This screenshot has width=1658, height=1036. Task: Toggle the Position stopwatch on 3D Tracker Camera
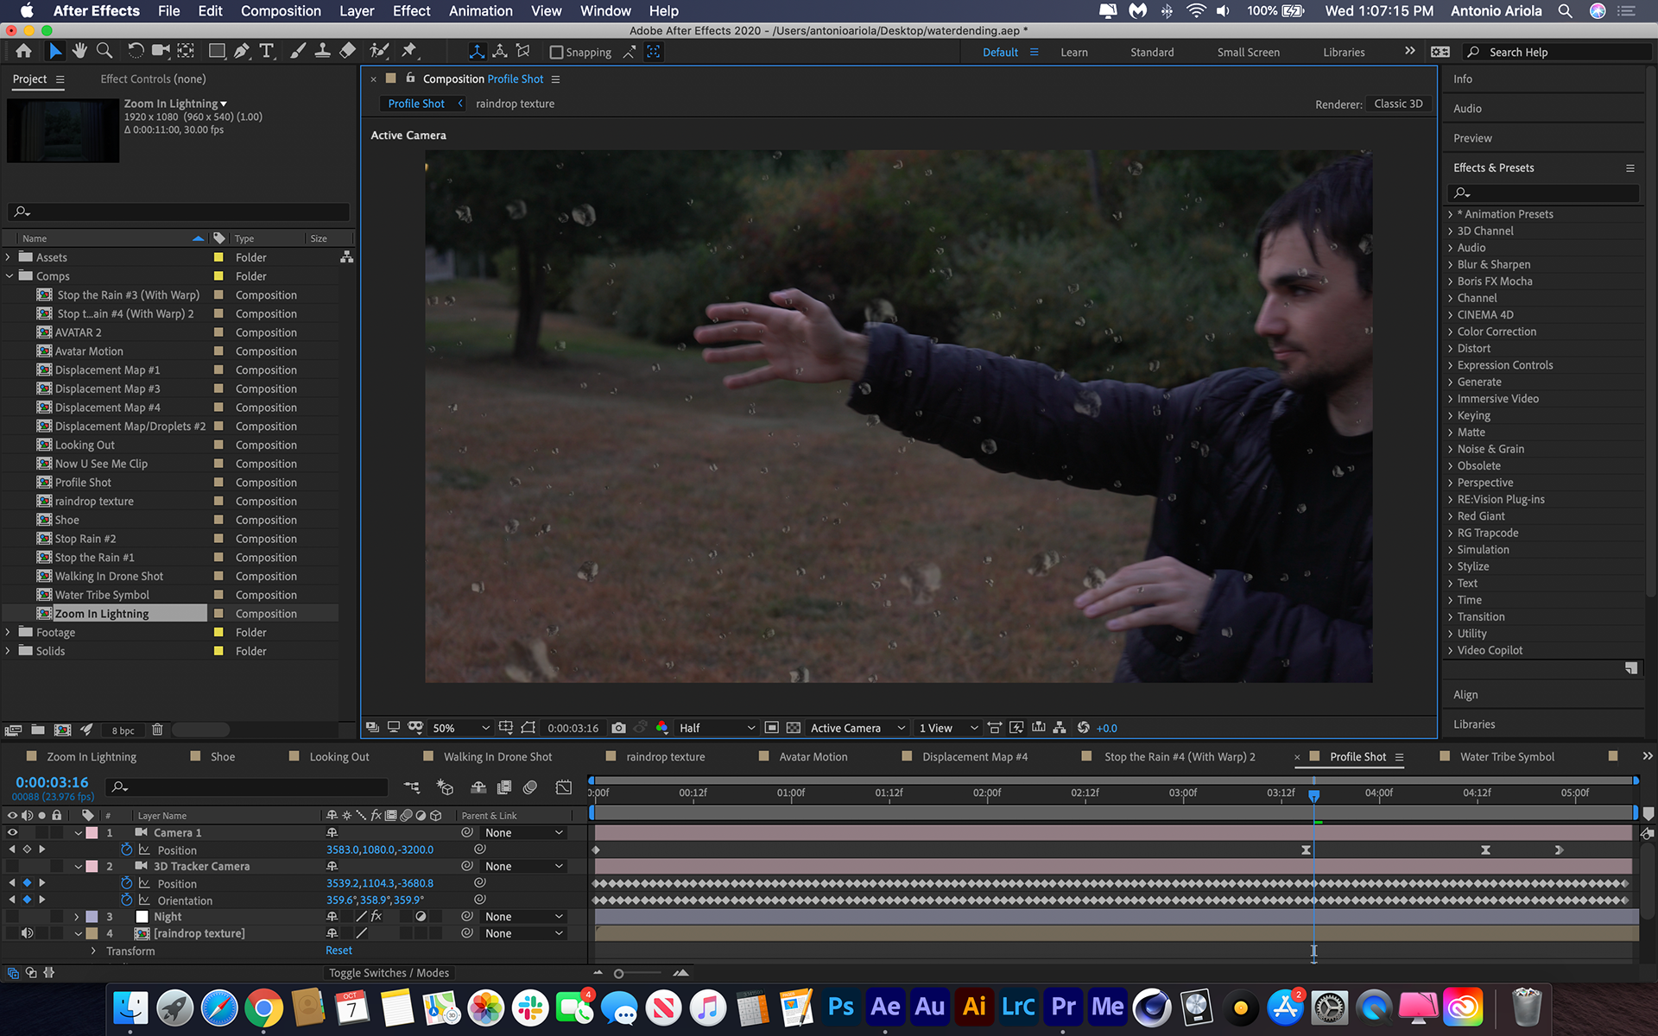point(127,883)
